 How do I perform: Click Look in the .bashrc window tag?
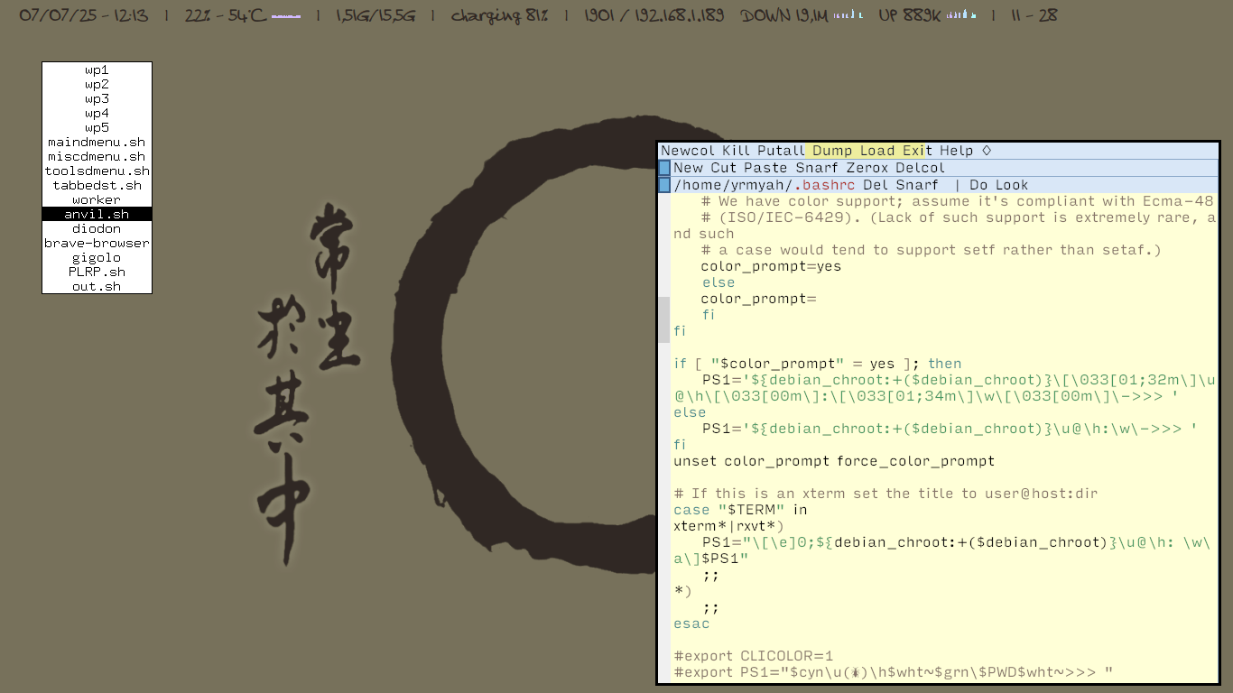pos(1012,185)
